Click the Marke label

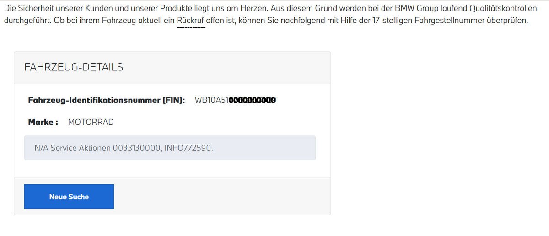[x=43, y=122]
